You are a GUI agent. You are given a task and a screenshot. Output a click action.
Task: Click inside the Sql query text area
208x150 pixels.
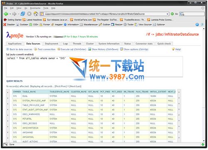pos(94,67)
